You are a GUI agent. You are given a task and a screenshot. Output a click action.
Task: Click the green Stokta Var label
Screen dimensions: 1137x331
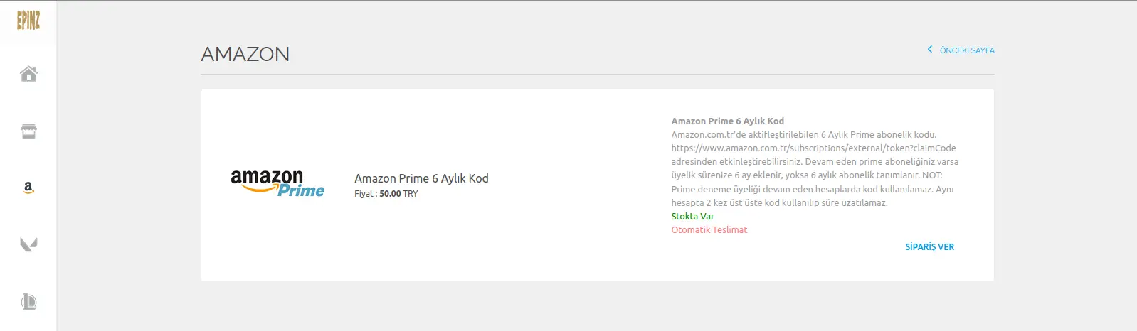click(x=692, y=216)
